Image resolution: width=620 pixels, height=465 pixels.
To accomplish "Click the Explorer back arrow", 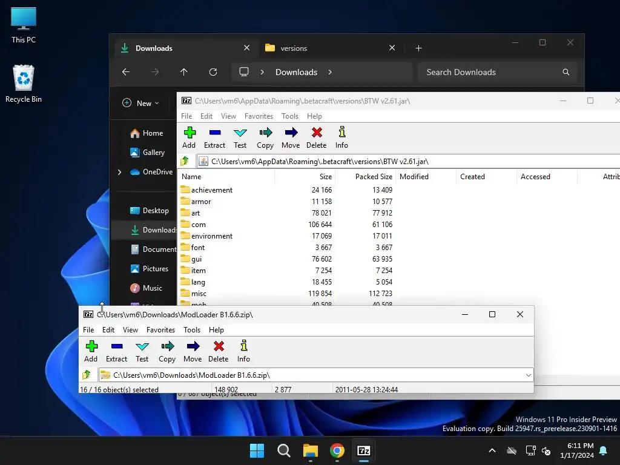I will click(x=126, y=72).
